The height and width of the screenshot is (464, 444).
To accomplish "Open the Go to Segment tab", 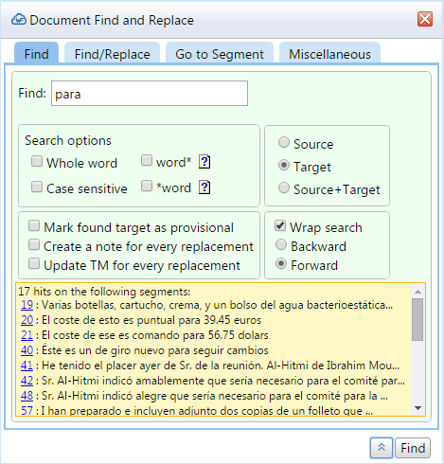I will pos(220,53).
